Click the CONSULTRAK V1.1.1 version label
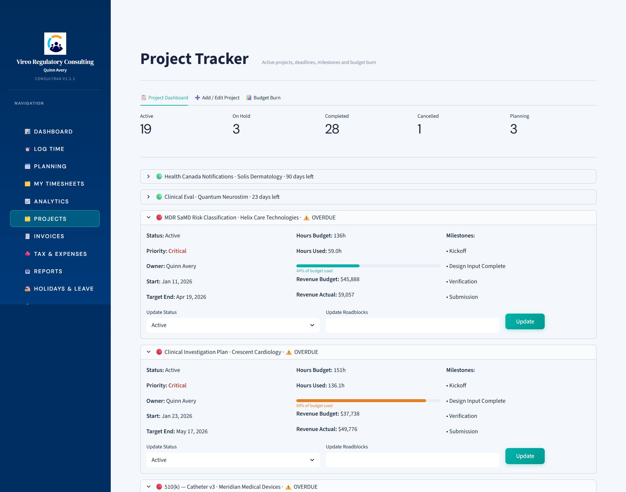This screenshot has width=626, height=492. point(55,79)
